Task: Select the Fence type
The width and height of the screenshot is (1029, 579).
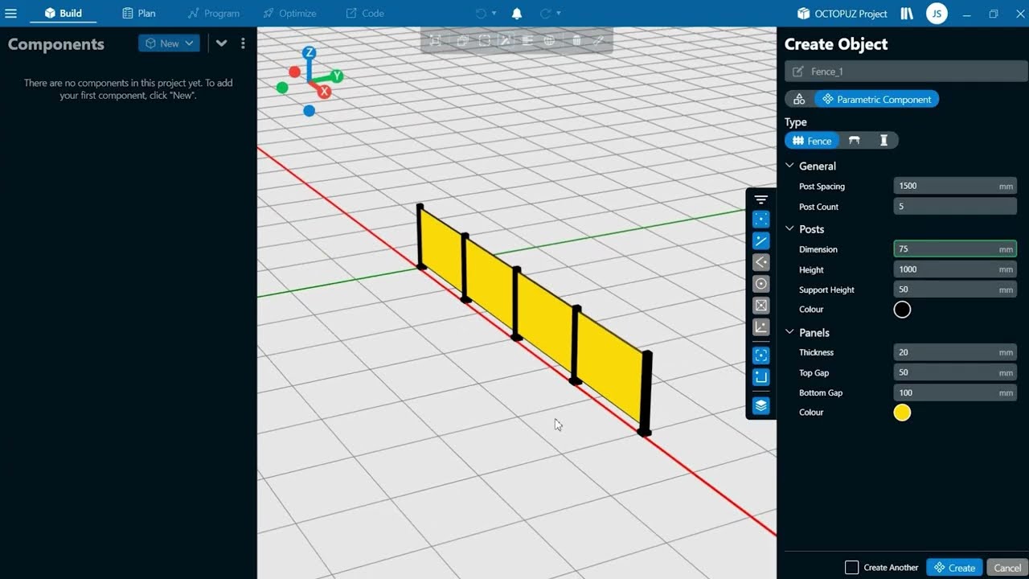Action: click(x=812, y=141)
